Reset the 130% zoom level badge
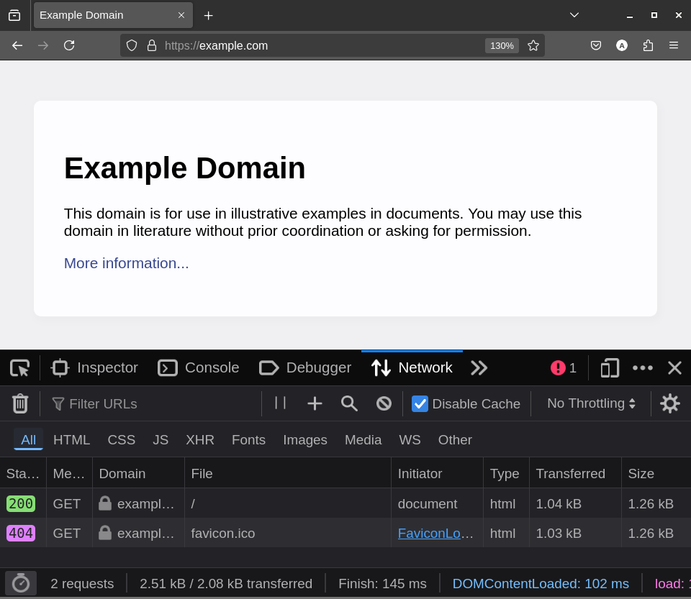Screen dimensions: 691x599 [x=502, y=46]
